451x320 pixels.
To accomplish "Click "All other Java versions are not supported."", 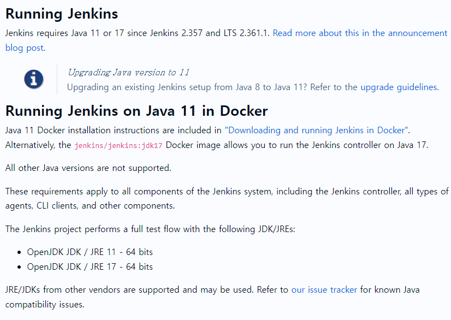I will [88, 168].
